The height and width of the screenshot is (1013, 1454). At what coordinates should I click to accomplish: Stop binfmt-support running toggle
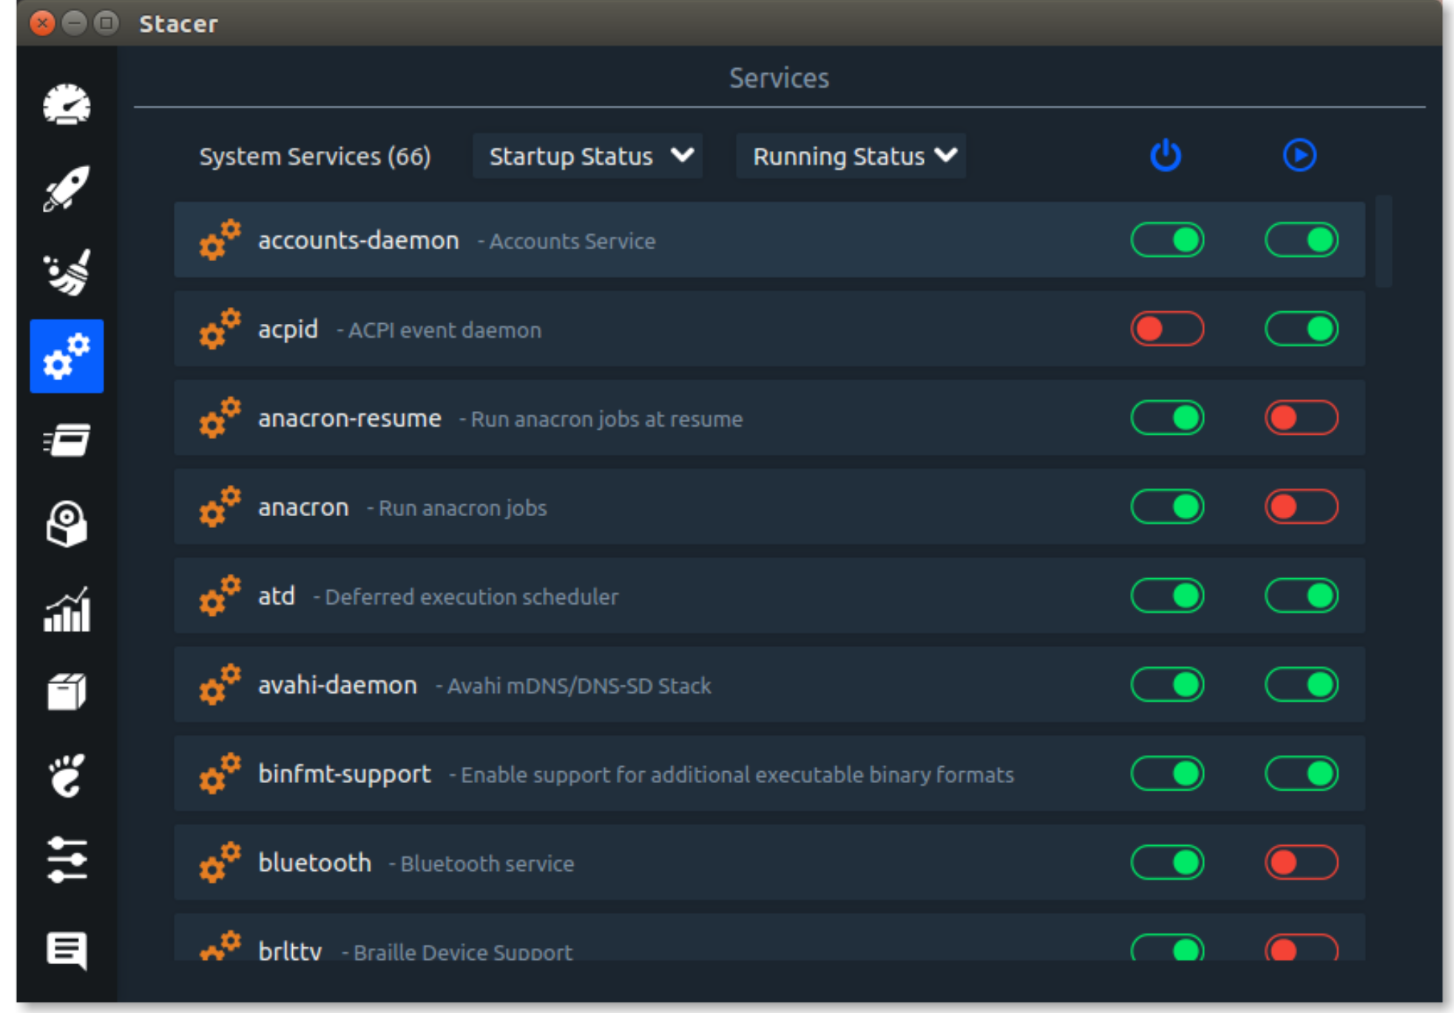click(1301, 773)
